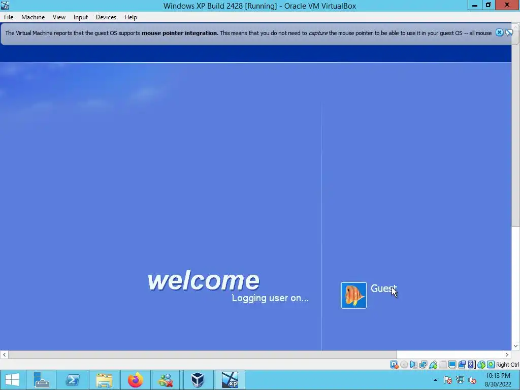
Task: Click the vertical scrollbar thumb
Action: coord(516,129)
